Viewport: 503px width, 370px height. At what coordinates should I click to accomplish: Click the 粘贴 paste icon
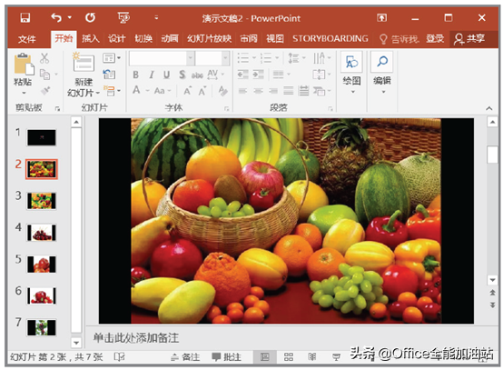[x=23, y=65]
